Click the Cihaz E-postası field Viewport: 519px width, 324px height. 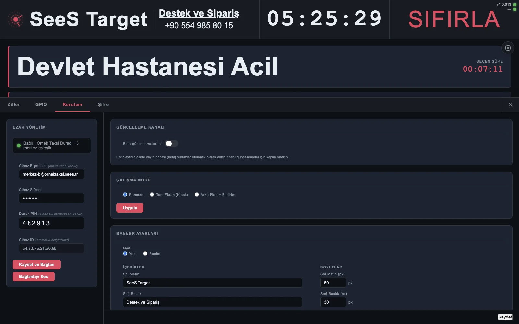[x=52, y=174]
